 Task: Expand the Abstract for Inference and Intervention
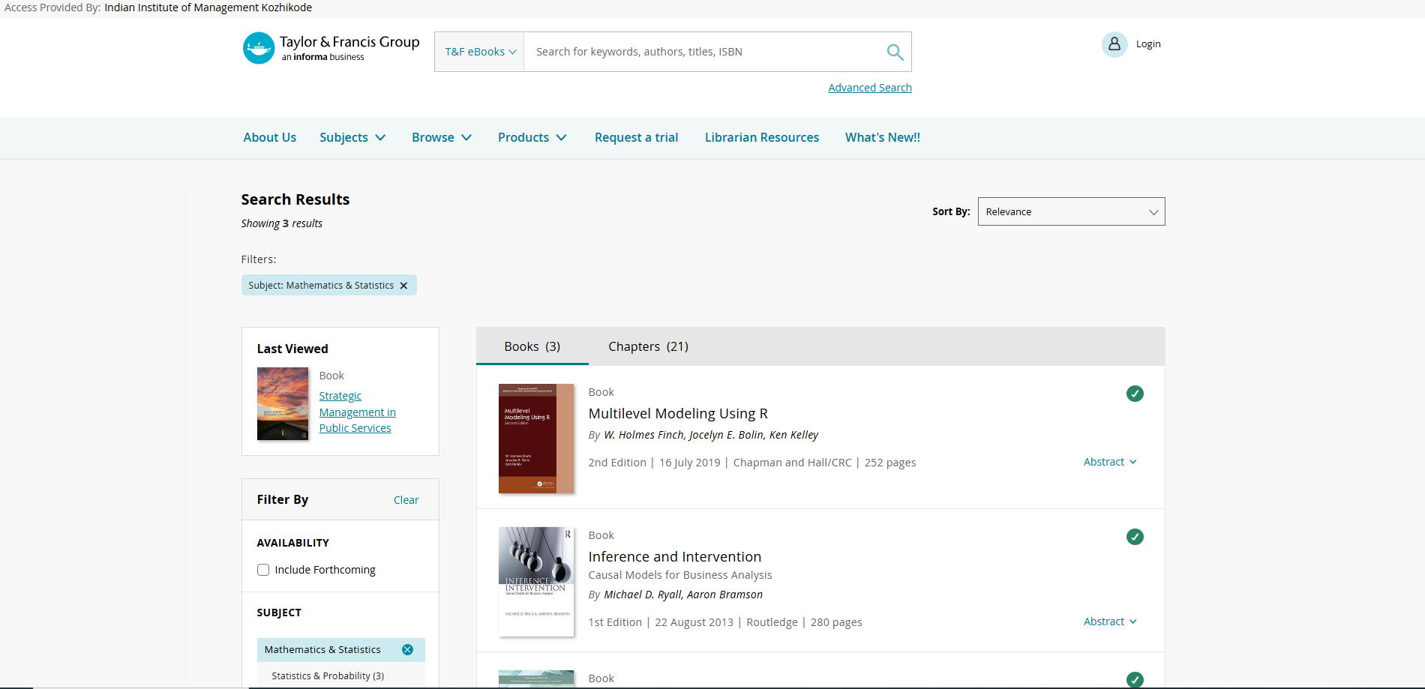1109,622
